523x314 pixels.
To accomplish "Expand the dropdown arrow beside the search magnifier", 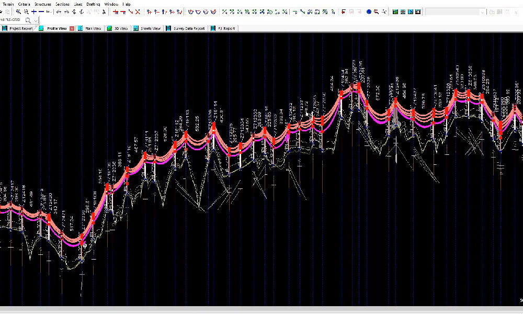I will (36, 20).
